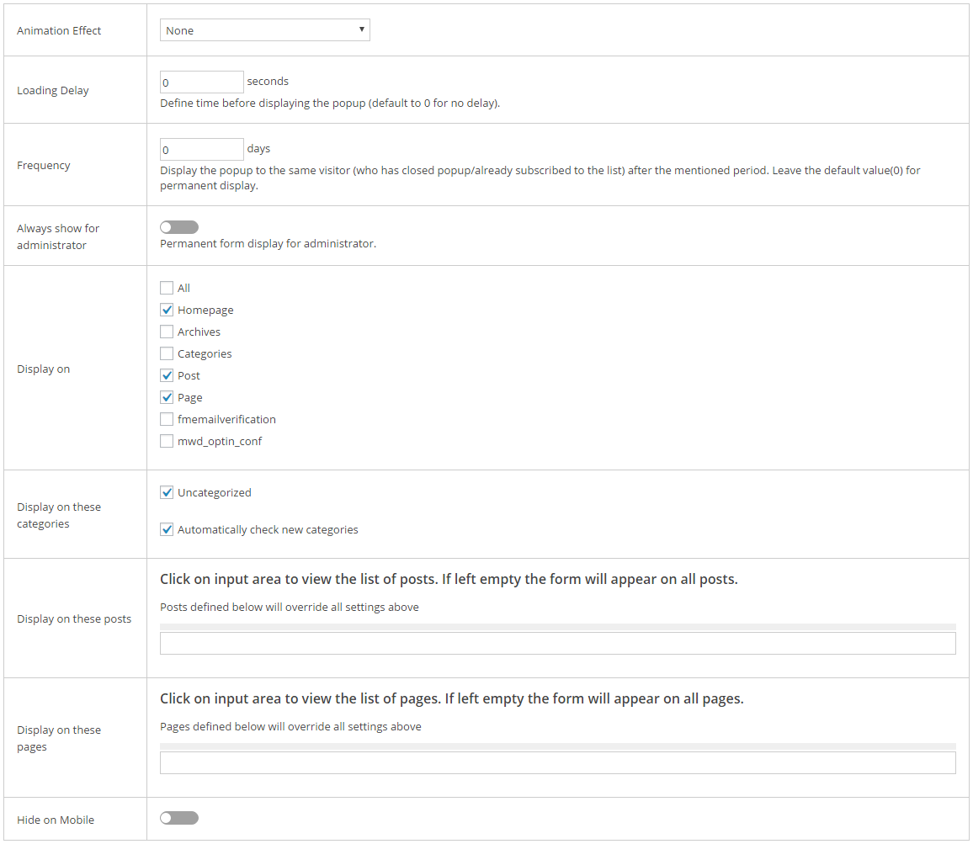This screenshot has width=973, height=844.
Task: Click the Frequency days input field
Action: 202,150
